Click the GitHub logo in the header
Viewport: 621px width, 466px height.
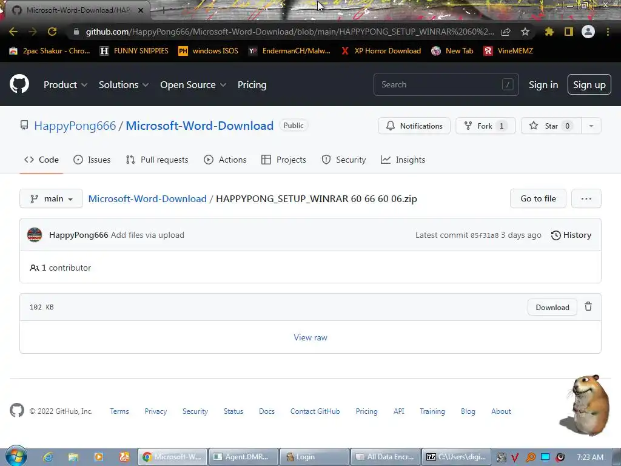click(19, 84)
